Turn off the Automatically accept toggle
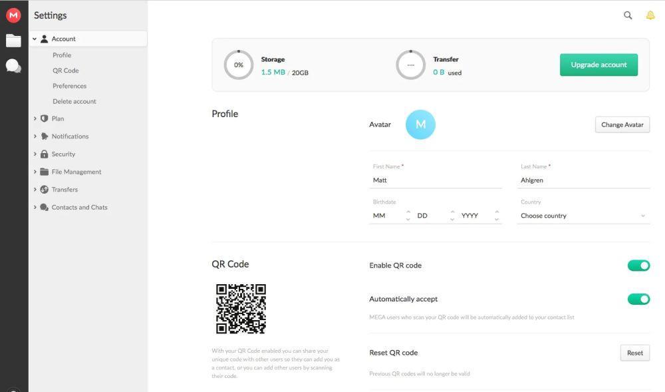The height and width of the screenshot is (392, 665). click(638, 299)
